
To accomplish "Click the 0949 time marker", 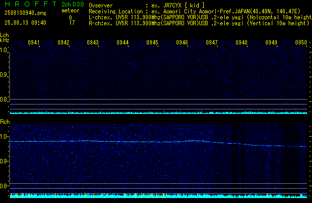I will pos(271,43).
